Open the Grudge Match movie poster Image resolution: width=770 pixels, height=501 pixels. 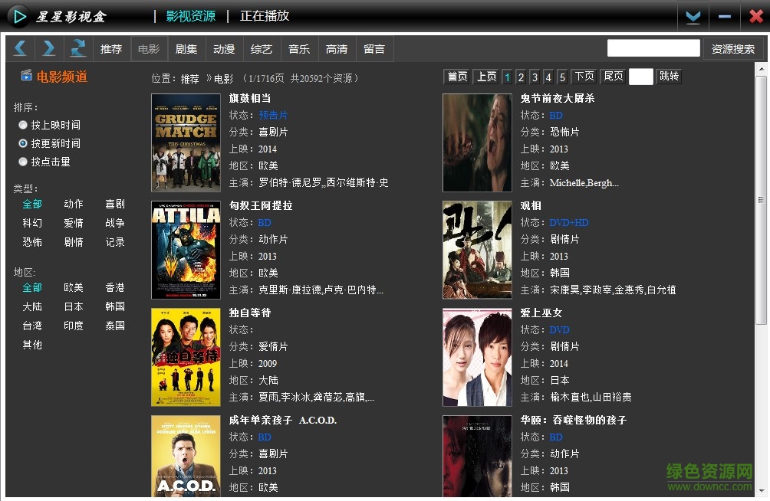point(186,142)
